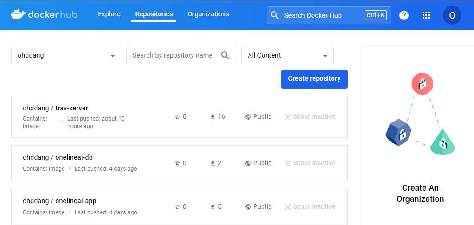Image resolution: width=474 pixels, height=225 pixels.
Task: Click the magnifier icon in Search Docker Hub
Action: (275, 15)
